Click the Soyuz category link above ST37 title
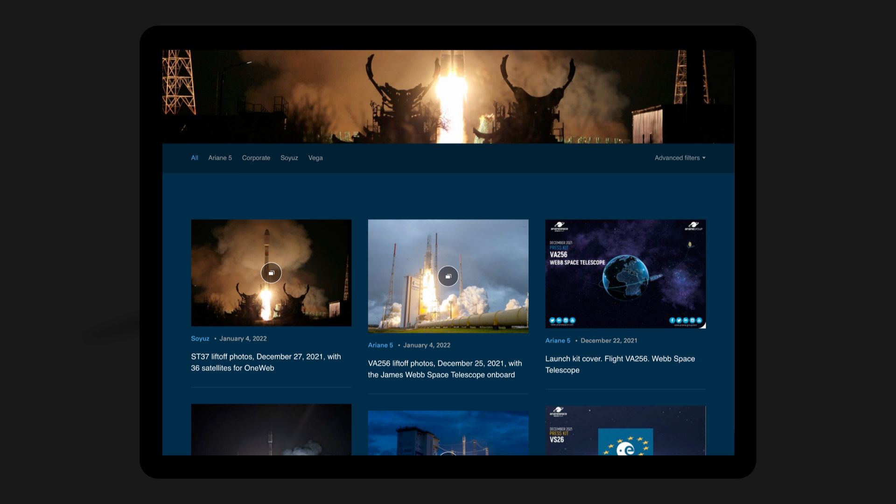 200,338
